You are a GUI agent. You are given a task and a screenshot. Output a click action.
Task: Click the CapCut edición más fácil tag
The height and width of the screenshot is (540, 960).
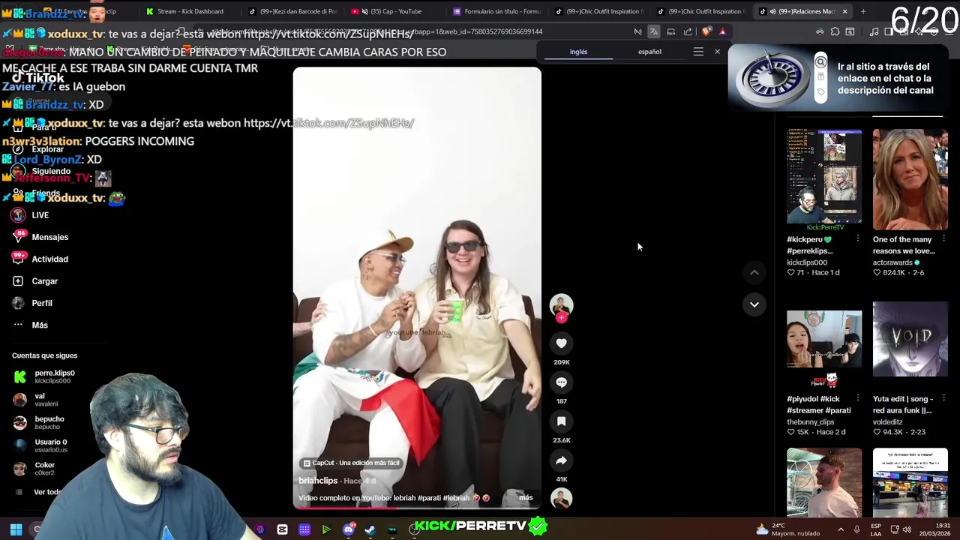(351, 463)
